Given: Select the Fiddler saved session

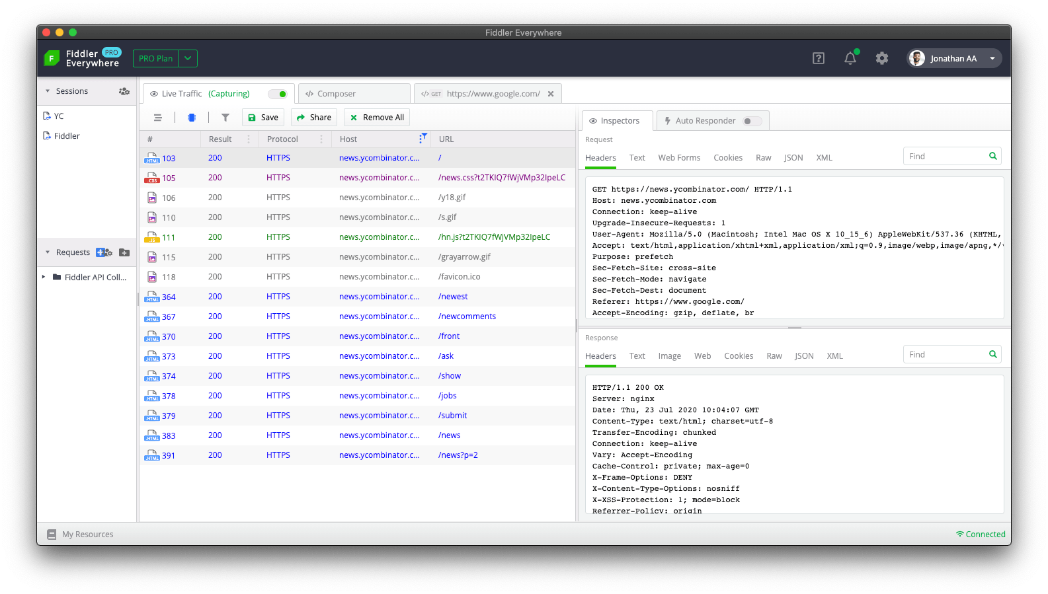Looking at the screenshot, I should pos(87,136).
